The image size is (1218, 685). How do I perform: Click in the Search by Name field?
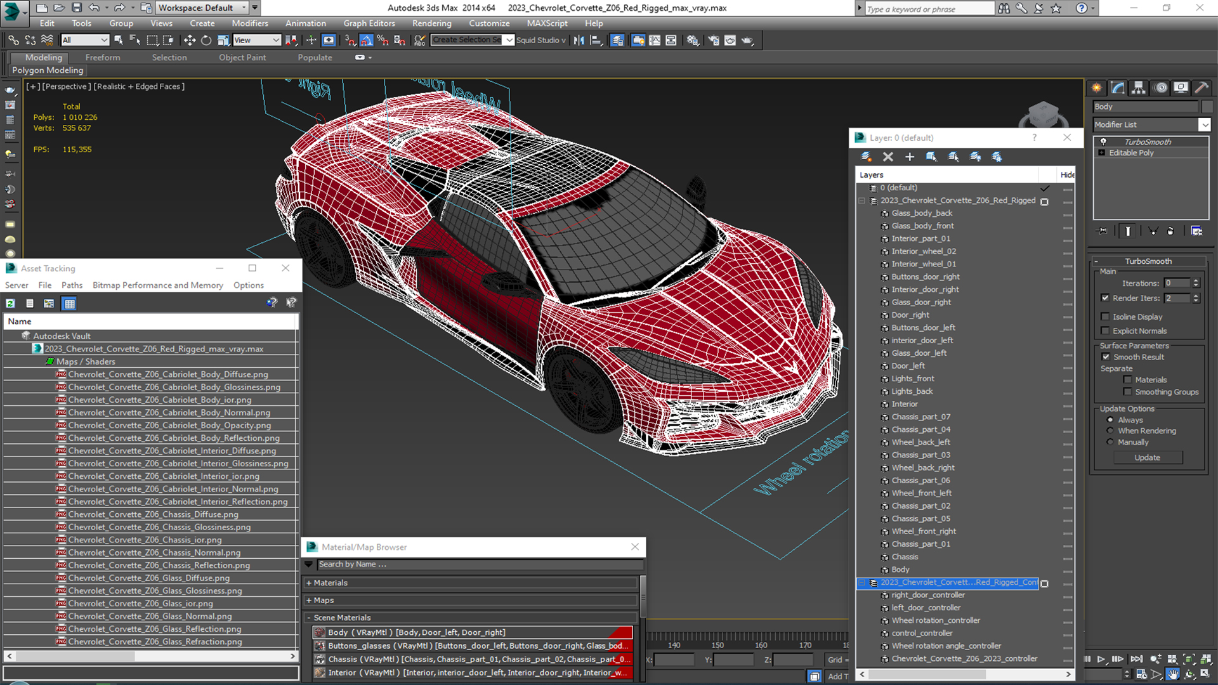coord(480,564)
